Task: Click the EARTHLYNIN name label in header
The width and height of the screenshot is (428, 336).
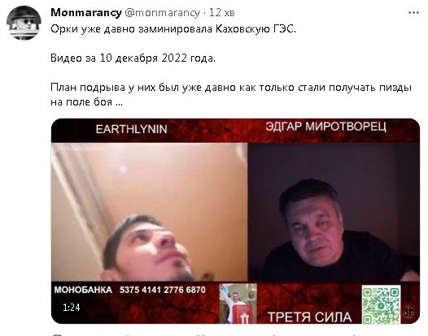Action: pos(131,129)
